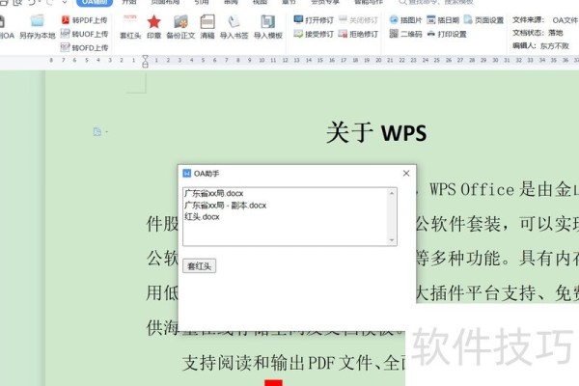
Task: Click 转PDF上传 in the ribbon
Action: tap(85, 20)
